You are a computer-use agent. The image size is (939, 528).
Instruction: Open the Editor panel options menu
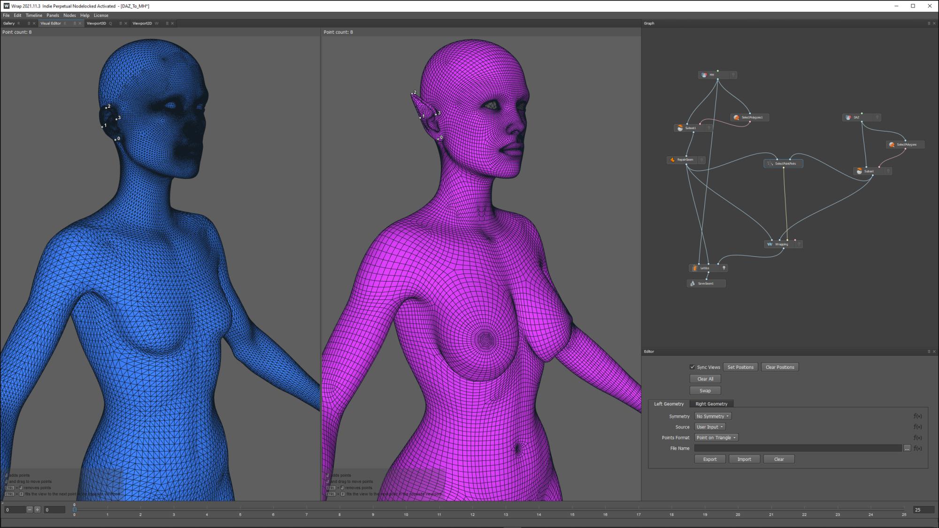929,352
